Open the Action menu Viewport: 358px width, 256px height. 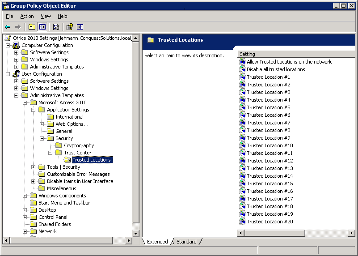pyautogui.click(x=27, y=16)
